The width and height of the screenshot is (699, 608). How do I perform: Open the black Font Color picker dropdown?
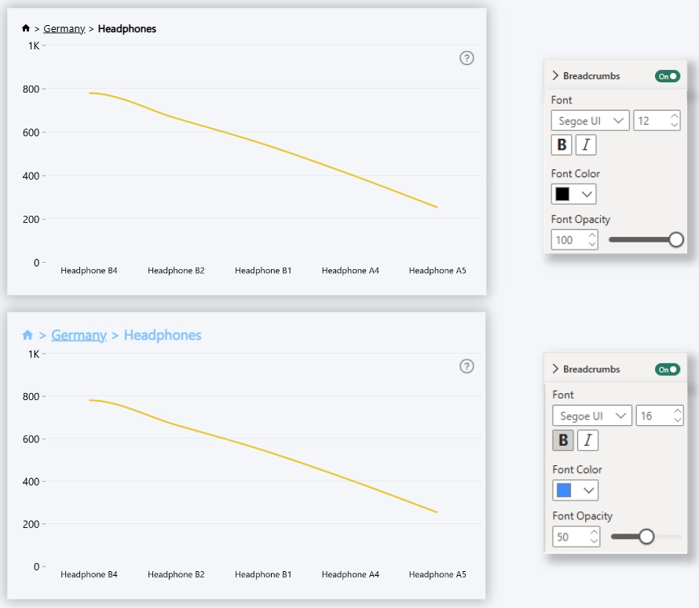(x=574, y=195)
